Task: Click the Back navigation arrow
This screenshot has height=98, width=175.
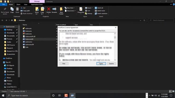Action: click(2, 20)
